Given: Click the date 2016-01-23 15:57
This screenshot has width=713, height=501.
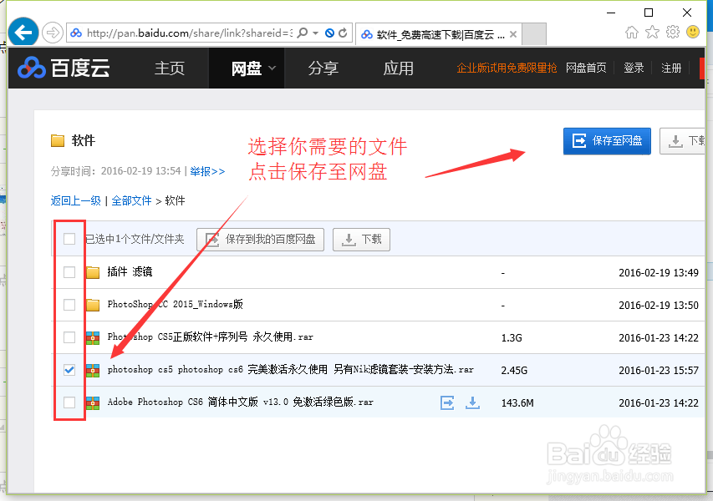Looking at the screenshot, I should pyautogui.click(x=659, y=371).
